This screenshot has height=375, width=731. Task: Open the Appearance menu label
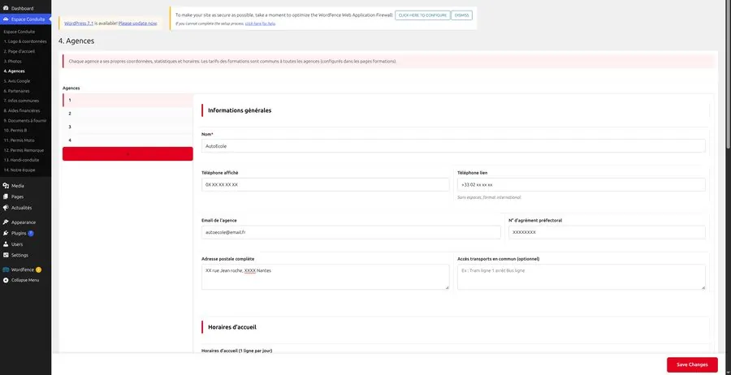pos(24,222)
